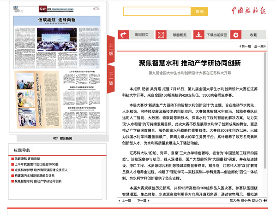
Task: Open headline 构建国内水域新能源船型谱系
Action: pyautogui.click(x=35, y=175)
